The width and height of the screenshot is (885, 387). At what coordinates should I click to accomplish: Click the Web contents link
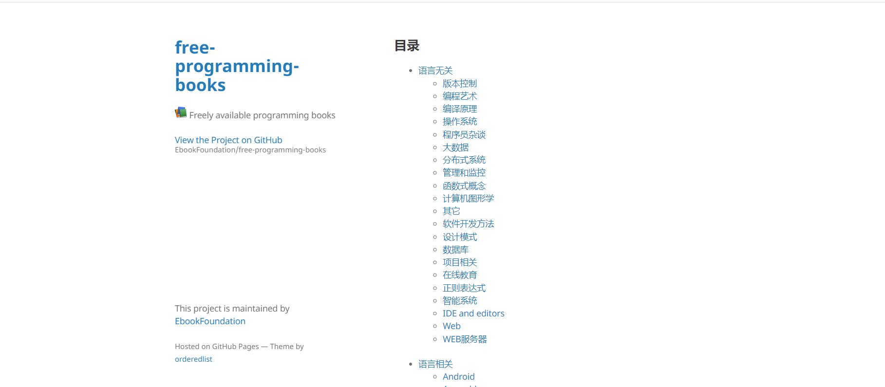point(452,326)
